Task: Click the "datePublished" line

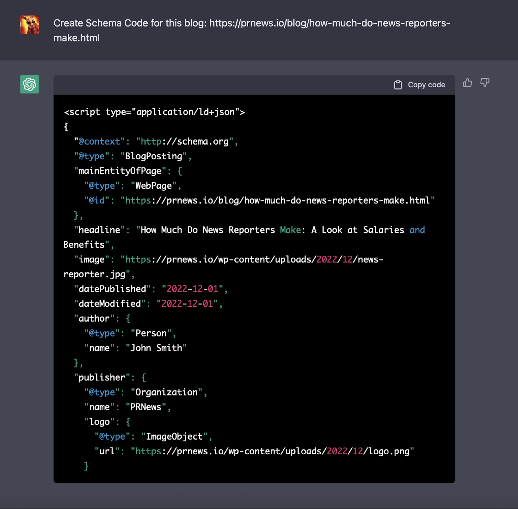Action: tap(151, 289)
